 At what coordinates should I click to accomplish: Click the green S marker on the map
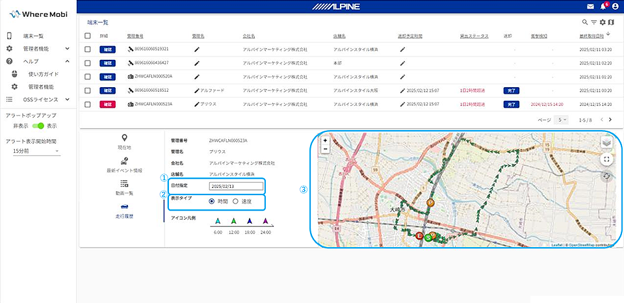[x=428, y=238]
